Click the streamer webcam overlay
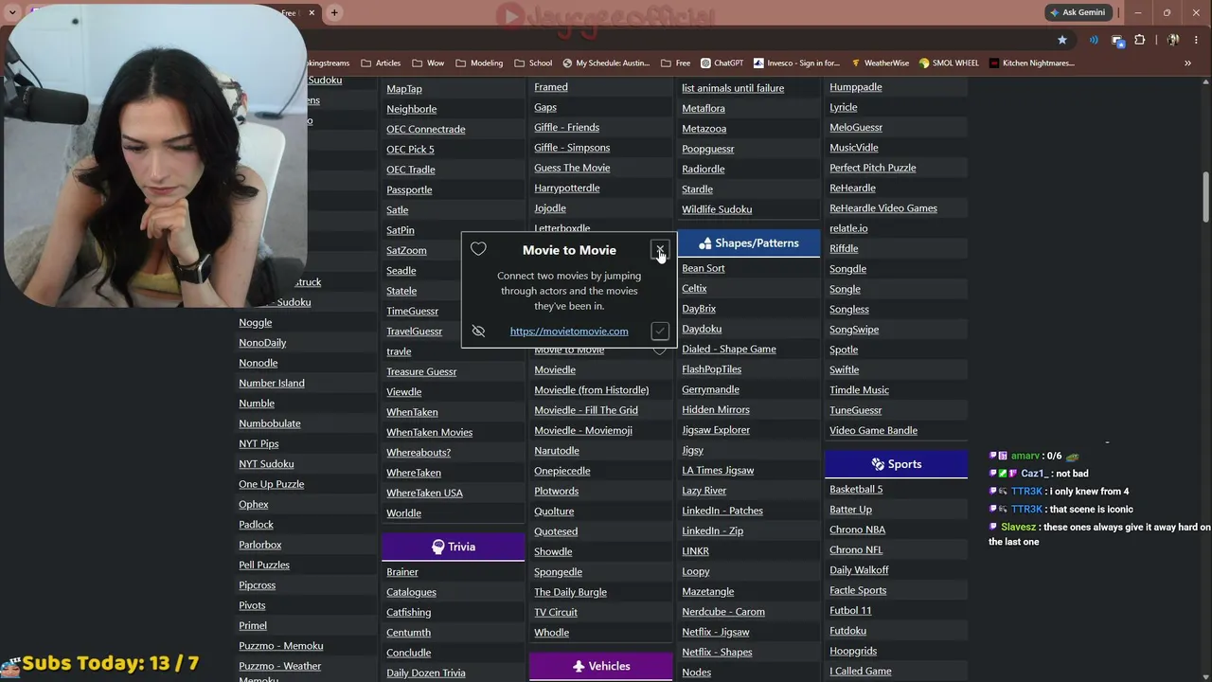Screen dimensions: 1212x682 point(153,156)
